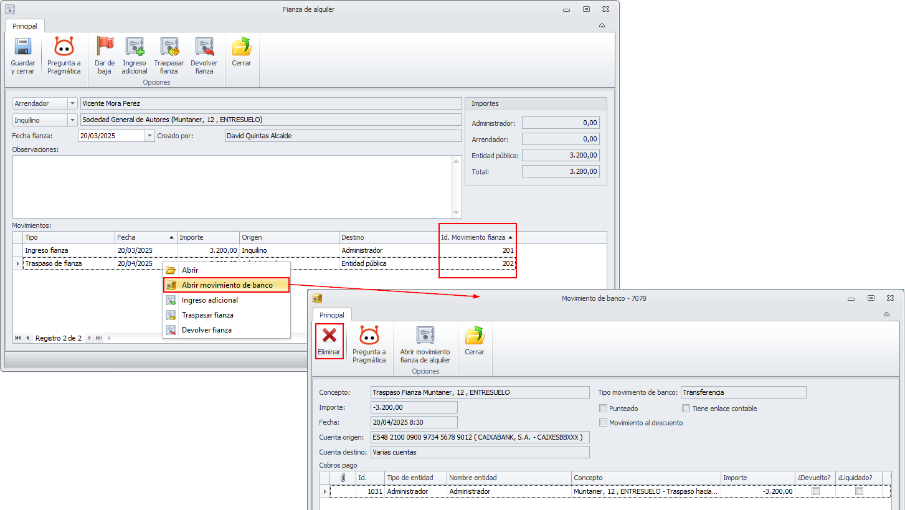Viewport: 905px width, 510px height.
Task: Click inside the Observaciones text area
Action: [x=232, y=187]
